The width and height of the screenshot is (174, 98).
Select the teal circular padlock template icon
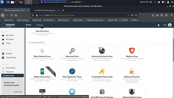pyautogui.click(x=72, y=92)
